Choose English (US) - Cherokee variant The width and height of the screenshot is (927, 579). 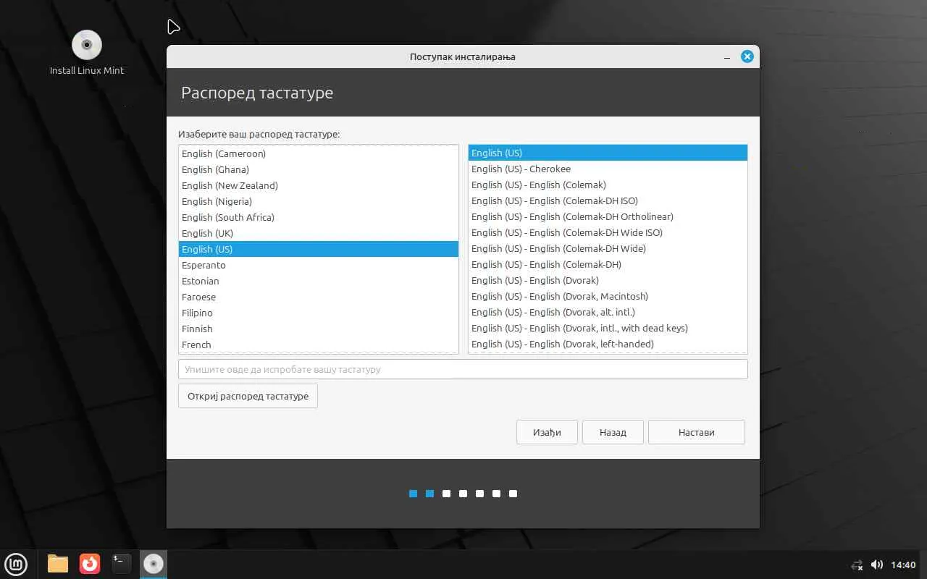click(x=608, y=169)
